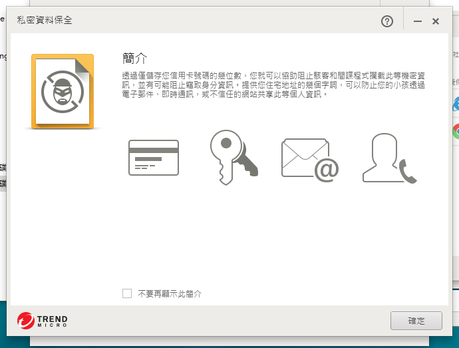This screenshot has width=459, height=348.
Task: Click the privacy data theft hacker icon
Action: [63, 91]
